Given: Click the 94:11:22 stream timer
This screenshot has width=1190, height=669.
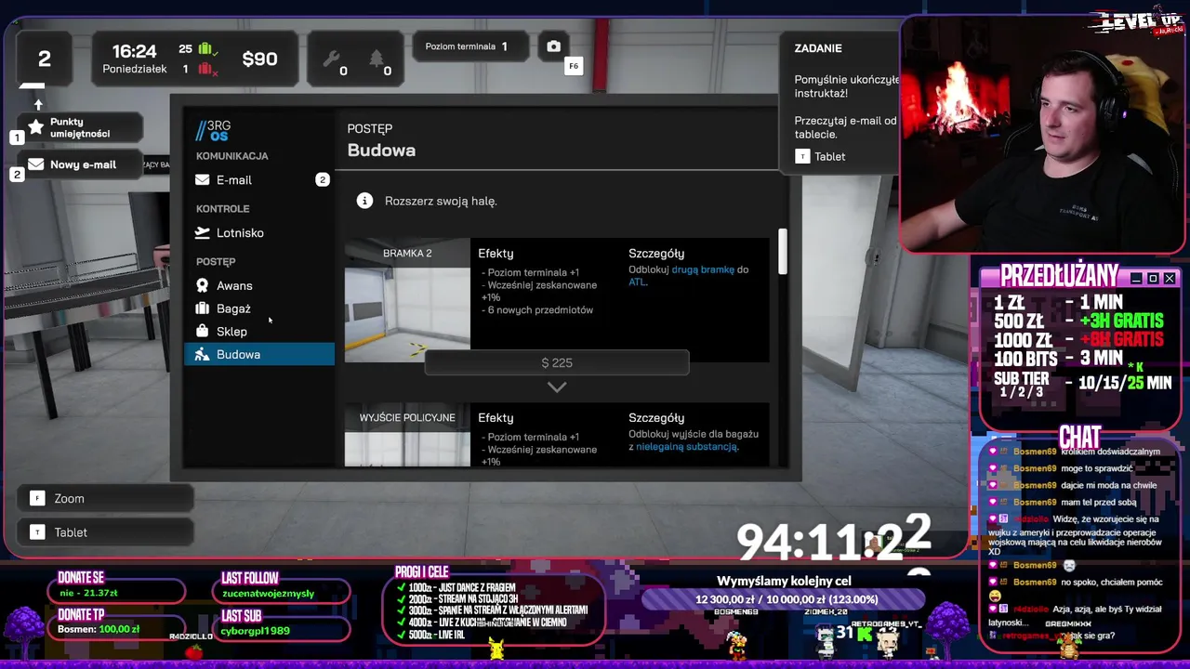Looking at the screenshot, I should click(833, 539).
